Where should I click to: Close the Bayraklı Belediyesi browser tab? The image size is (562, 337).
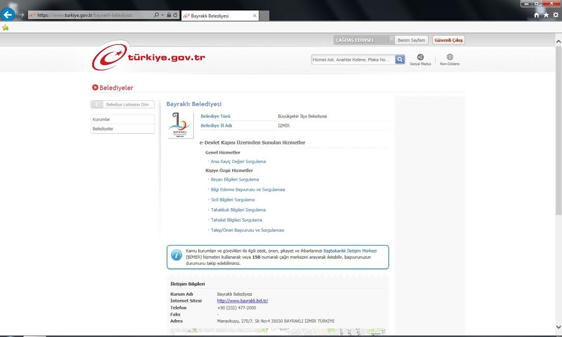pos(255,16)
